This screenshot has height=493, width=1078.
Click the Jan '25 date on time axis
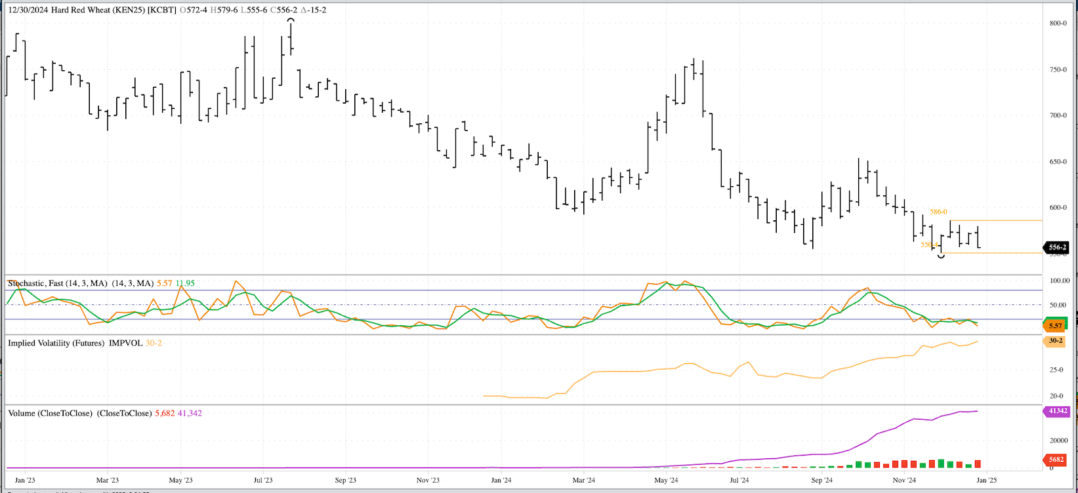987,480
